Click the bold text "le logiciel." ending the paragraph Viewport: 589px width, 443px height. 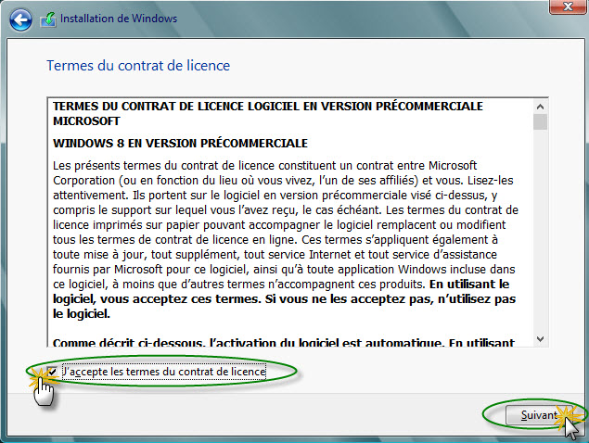(x=82, y=314)
